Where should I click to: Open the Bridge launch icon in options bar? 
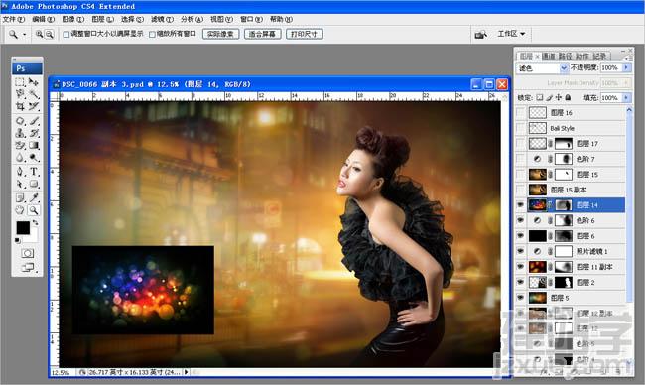[x=481, y=35]
